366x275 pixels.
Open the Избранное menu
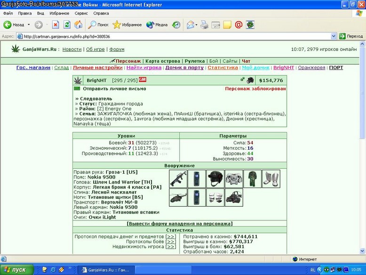[59, 13]
